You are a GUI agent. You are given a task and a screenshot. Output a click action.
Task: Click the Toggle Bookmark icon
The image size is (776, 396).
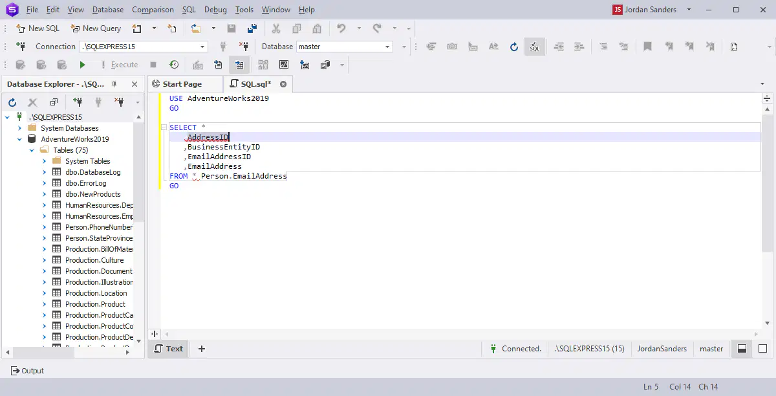647,47
